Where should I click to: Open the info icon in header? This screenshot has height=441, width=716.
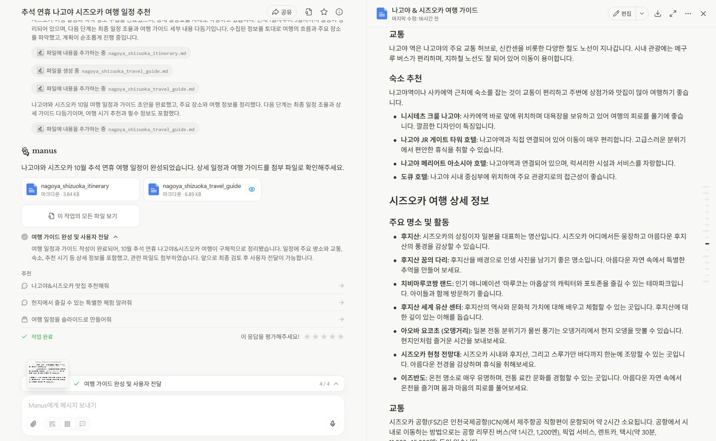(x=339, y=12)
